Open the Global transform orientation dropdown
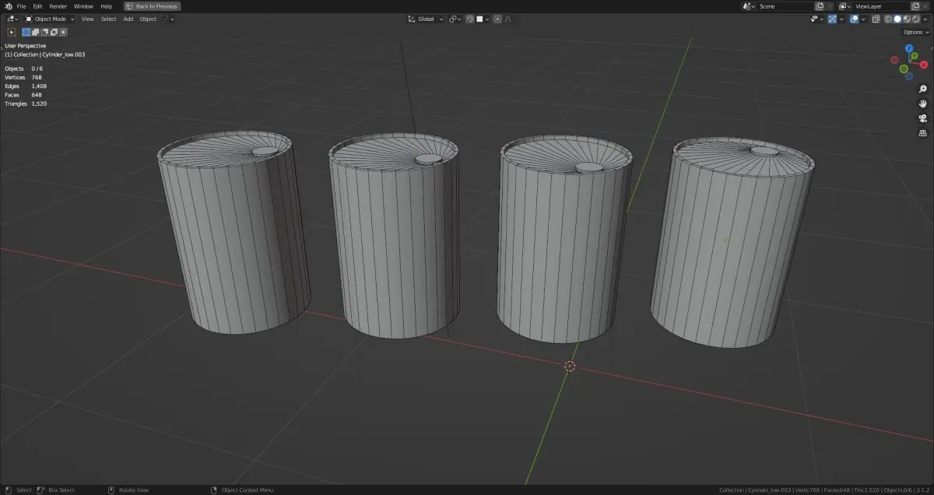 click(426, 19)
